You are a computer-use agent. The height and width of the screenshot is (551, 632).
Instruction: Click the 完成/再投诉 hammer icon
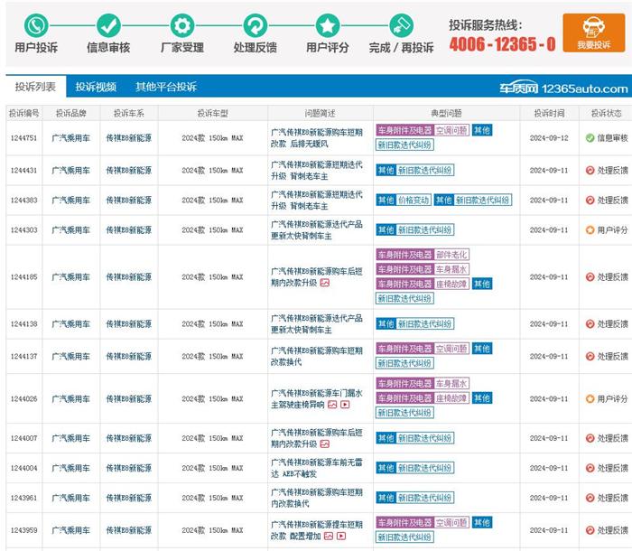[401, 25]
